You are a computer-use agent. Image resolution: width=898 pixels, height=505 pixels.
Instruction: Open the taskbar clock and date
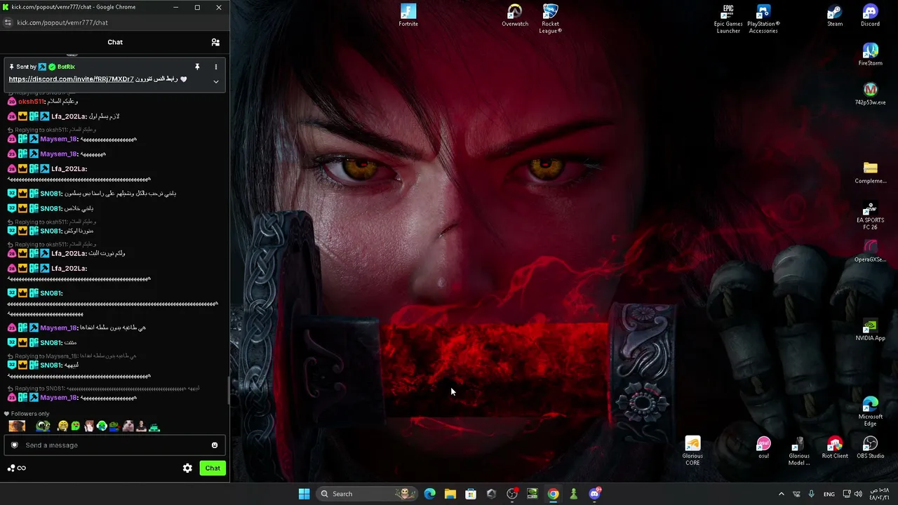point(879,494)
